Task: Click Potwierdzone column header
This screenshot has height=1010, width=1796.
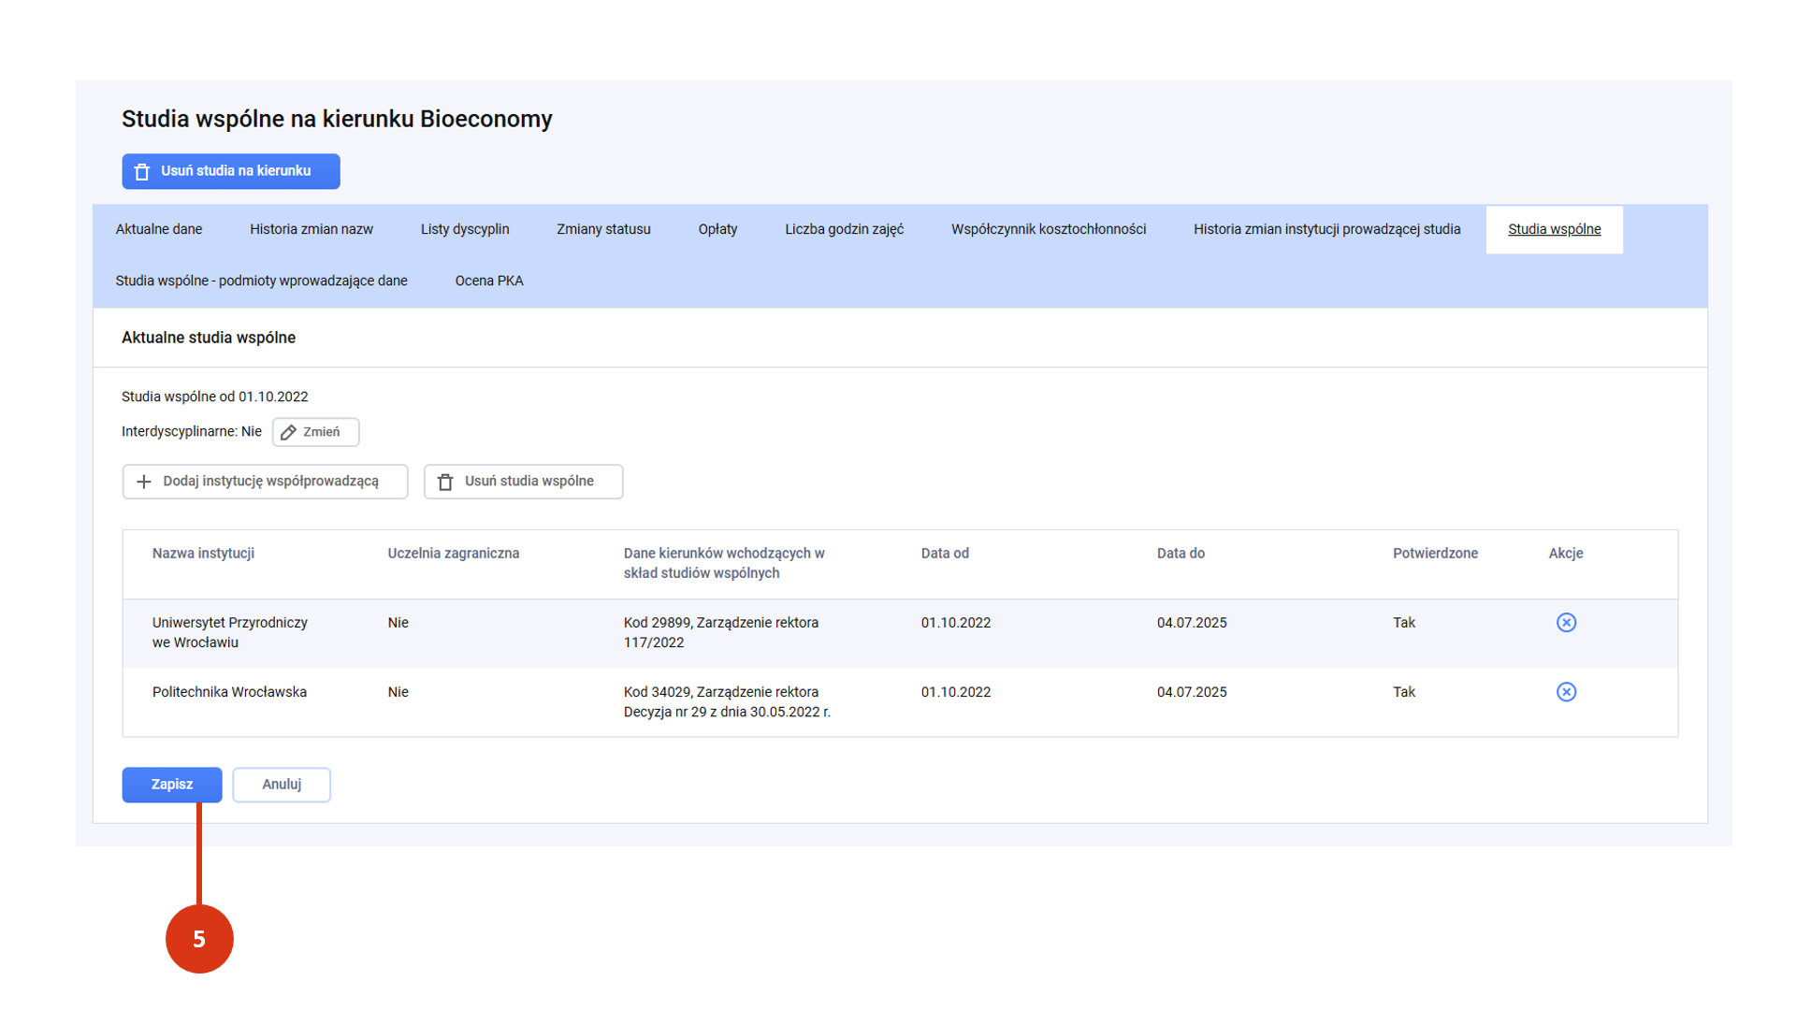Action: [1435, 554]
